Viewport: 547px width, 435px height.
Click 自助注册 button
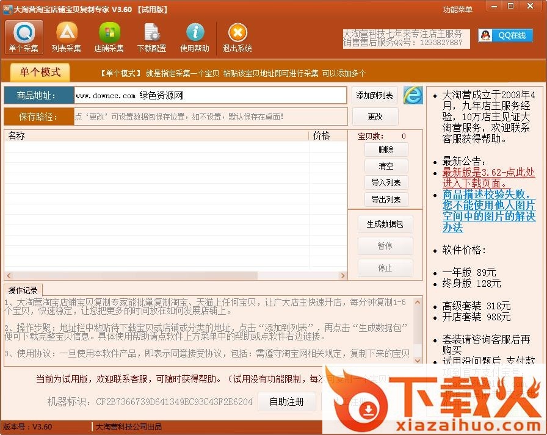[x=287, y=402]
